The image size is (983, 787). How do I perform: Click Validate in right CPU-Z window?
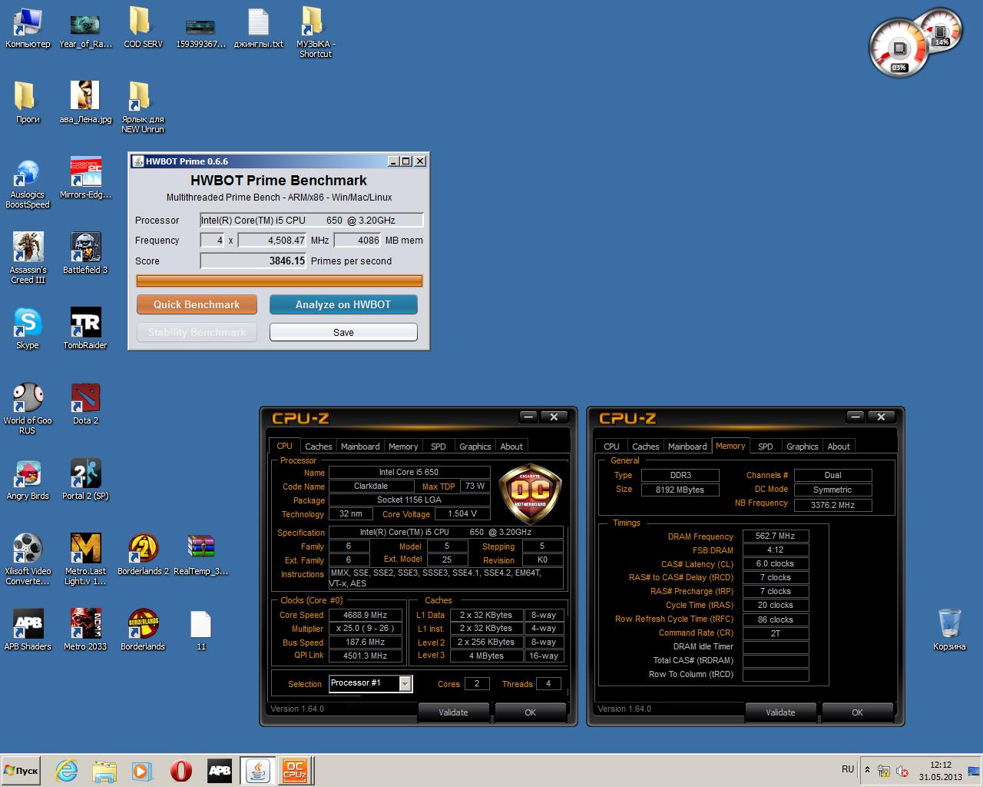click(x=780, y=712)
